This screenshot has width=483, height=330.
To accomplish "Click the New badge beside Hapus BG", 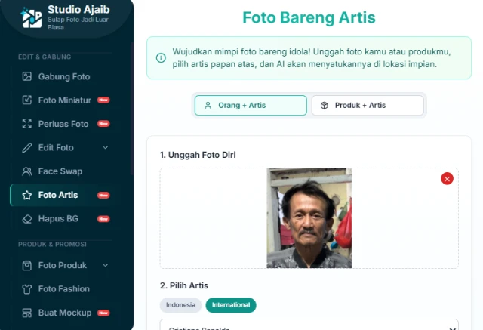I will [x=103, y=219].
